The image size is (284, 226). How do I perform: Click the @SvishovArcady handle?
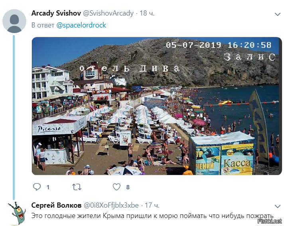108,14
